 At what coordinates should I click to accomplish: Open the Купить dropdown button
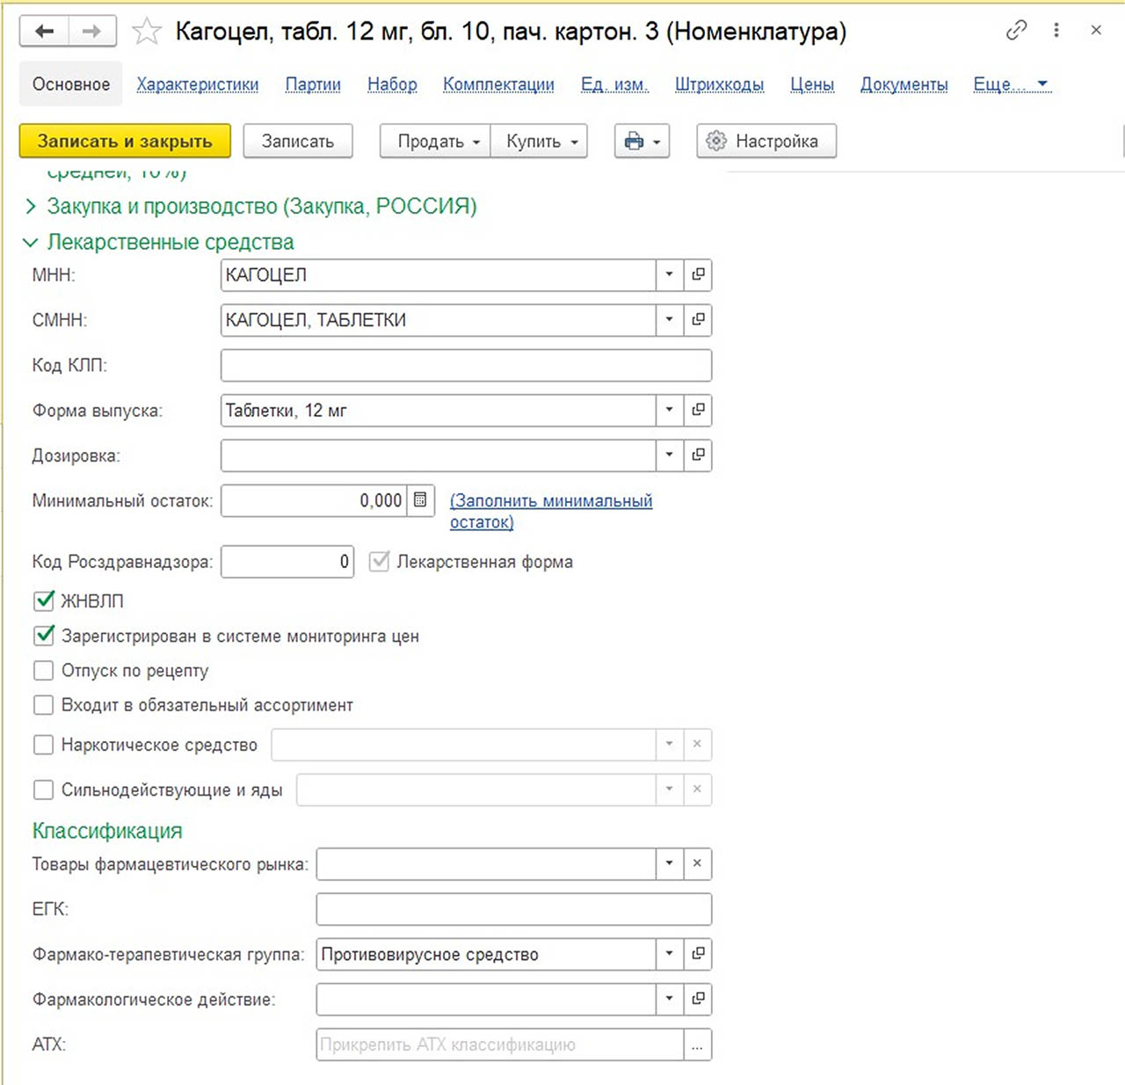(x=541, y=141)
